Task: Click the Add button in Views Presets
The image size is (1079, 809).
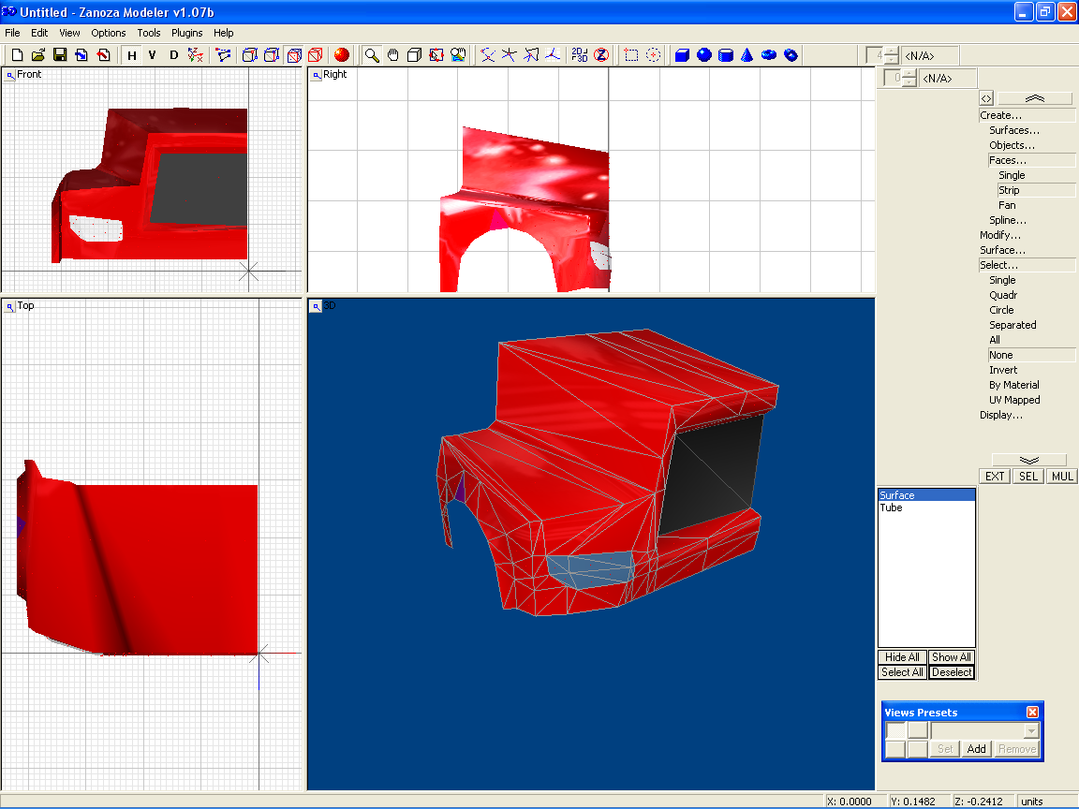Action: coord(976,749)
